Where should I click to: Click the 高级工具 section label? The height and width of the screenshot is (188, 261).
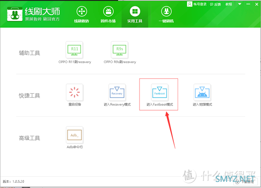(x=30, y=138)
